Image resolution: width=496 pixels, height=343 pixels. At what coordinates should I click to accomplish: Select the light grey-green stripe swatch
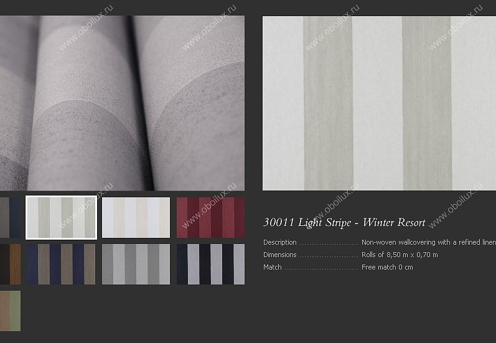(62, 217)
